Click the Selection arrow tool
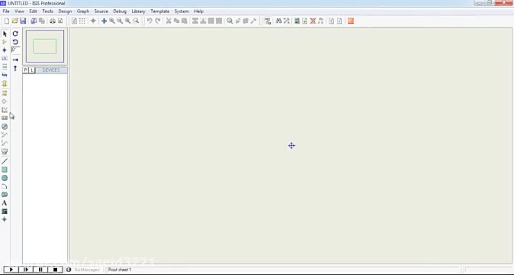Screen dimensions: 514x275 pos(5,34)
